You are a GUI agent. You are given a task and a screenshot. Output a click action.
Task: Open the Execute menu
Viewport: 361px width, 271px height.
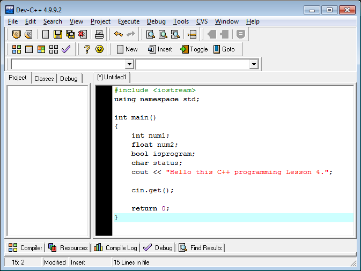tap(129, 21)
